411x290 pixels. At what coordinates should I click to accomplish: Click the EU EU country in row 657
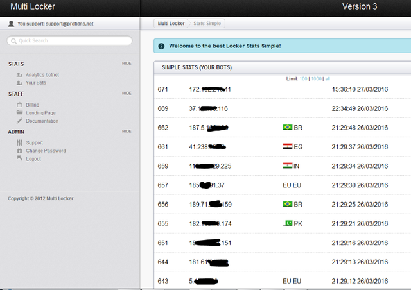[x=292, y=185]
